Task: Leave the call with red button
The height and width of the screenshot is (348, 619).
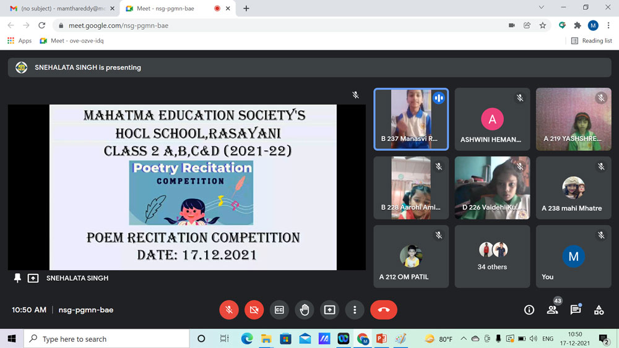Action: click(x=383, y=310)
